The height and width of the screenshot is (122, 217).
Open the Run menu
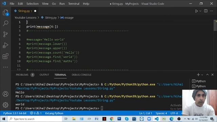coord(62,4)
